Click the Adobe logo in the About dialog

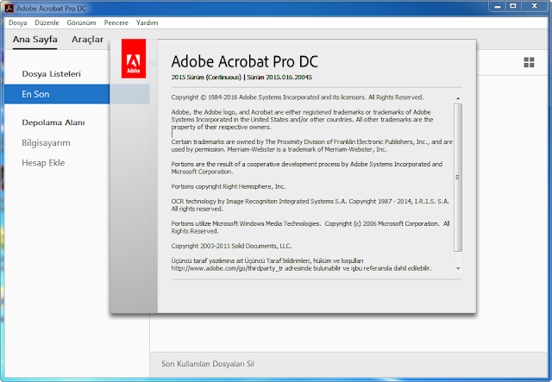pyautogui.click(x=134, y=59)
